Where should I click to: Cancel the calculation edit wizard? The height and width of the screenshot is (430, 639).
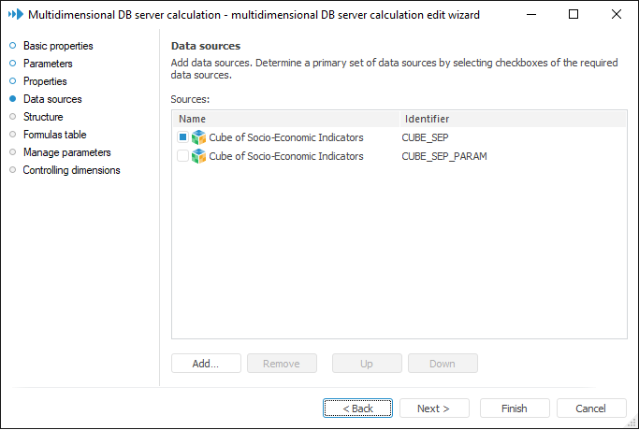coord(591,408)
